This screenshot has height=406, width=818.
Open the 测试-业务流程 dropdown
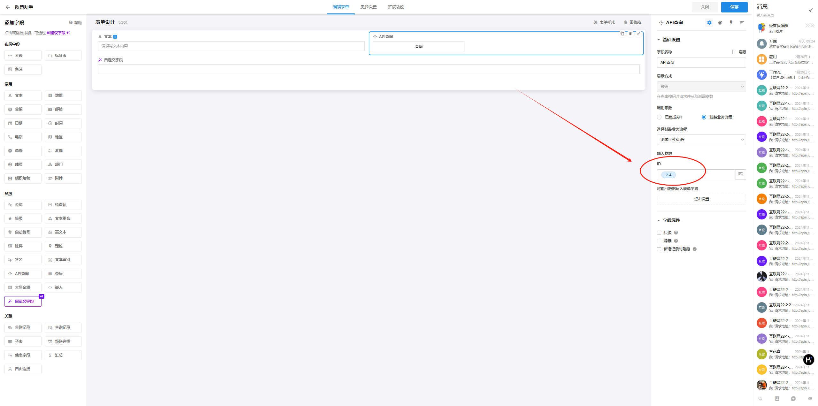(701, 140)
